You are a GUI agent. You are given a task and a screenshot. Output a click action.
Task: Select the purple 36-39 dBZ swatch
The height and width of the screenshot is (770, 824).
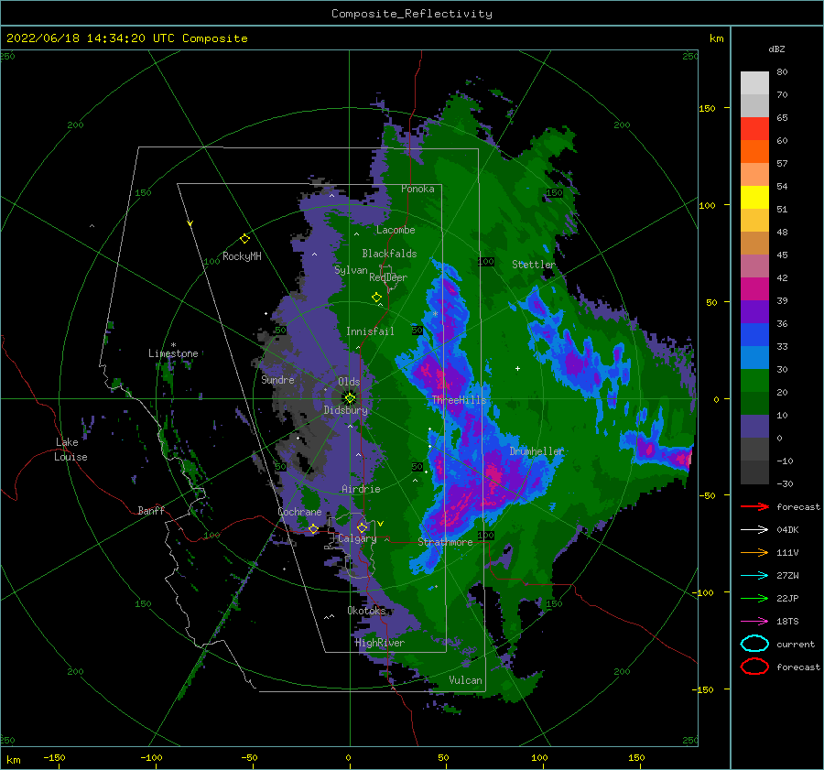point(754,311)
